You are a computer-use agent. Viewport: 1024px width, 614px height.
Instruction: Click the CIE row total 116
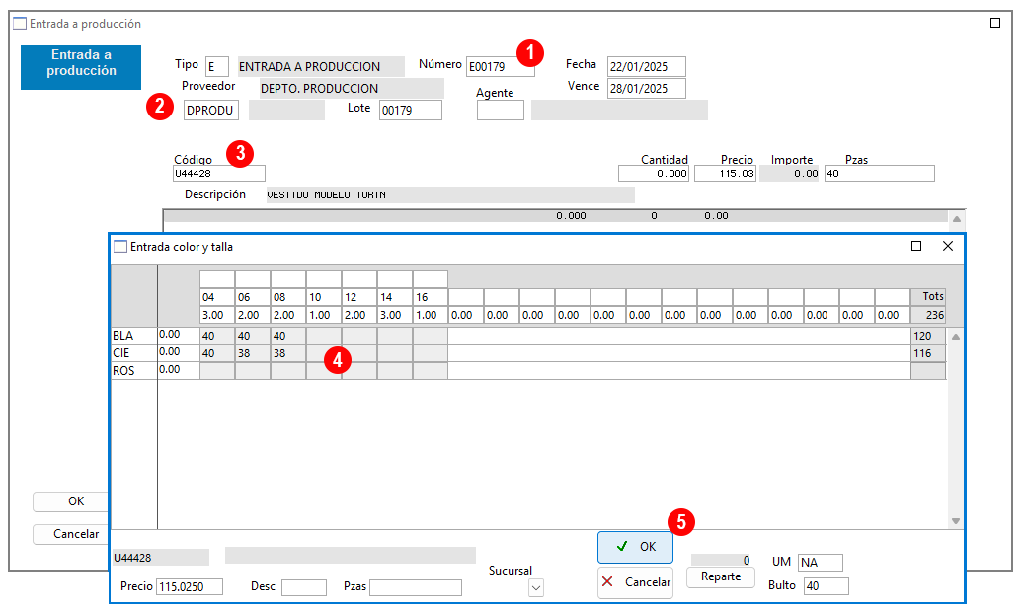tap(928, 353)
